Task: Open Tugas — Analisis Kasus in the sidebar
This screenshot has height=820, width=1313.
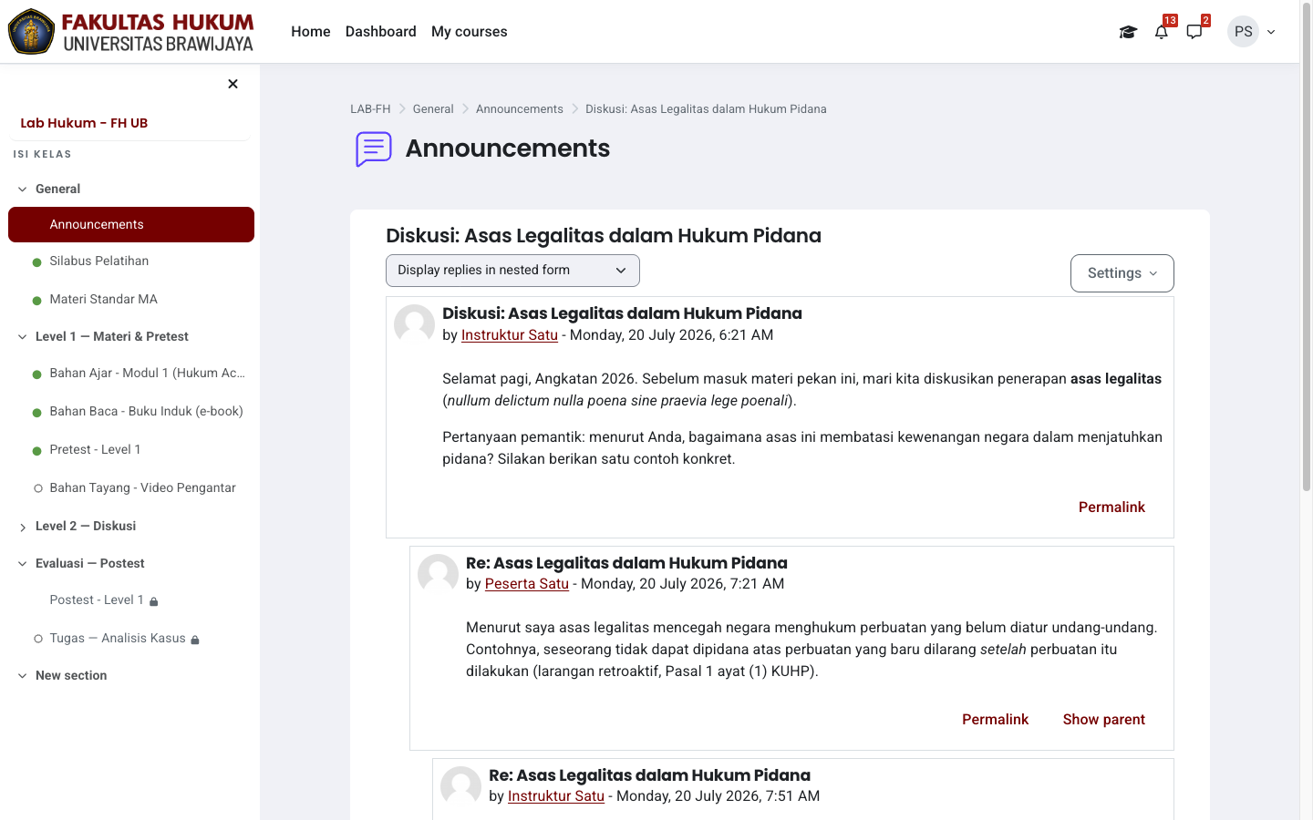Action: pyautogui.click(x=118, y=638)
